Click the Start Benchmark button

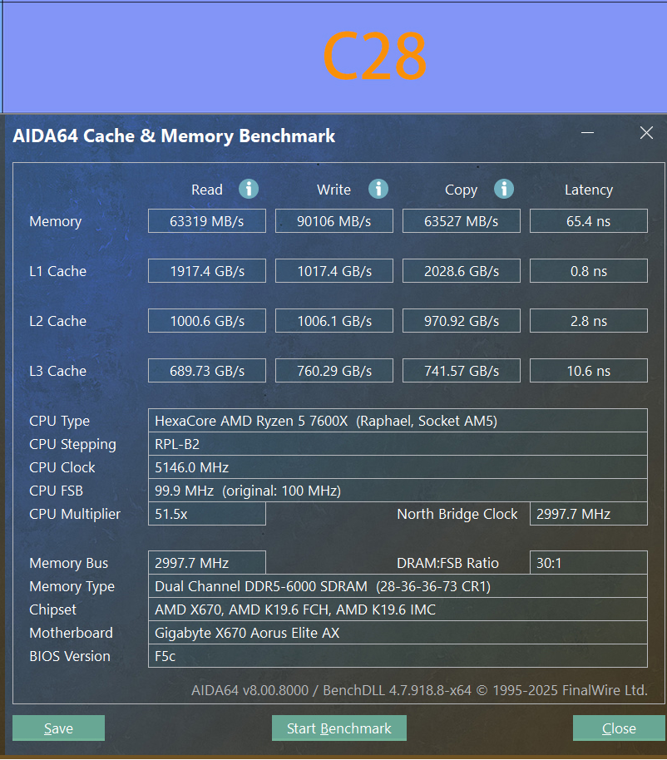tap(338, 728)
